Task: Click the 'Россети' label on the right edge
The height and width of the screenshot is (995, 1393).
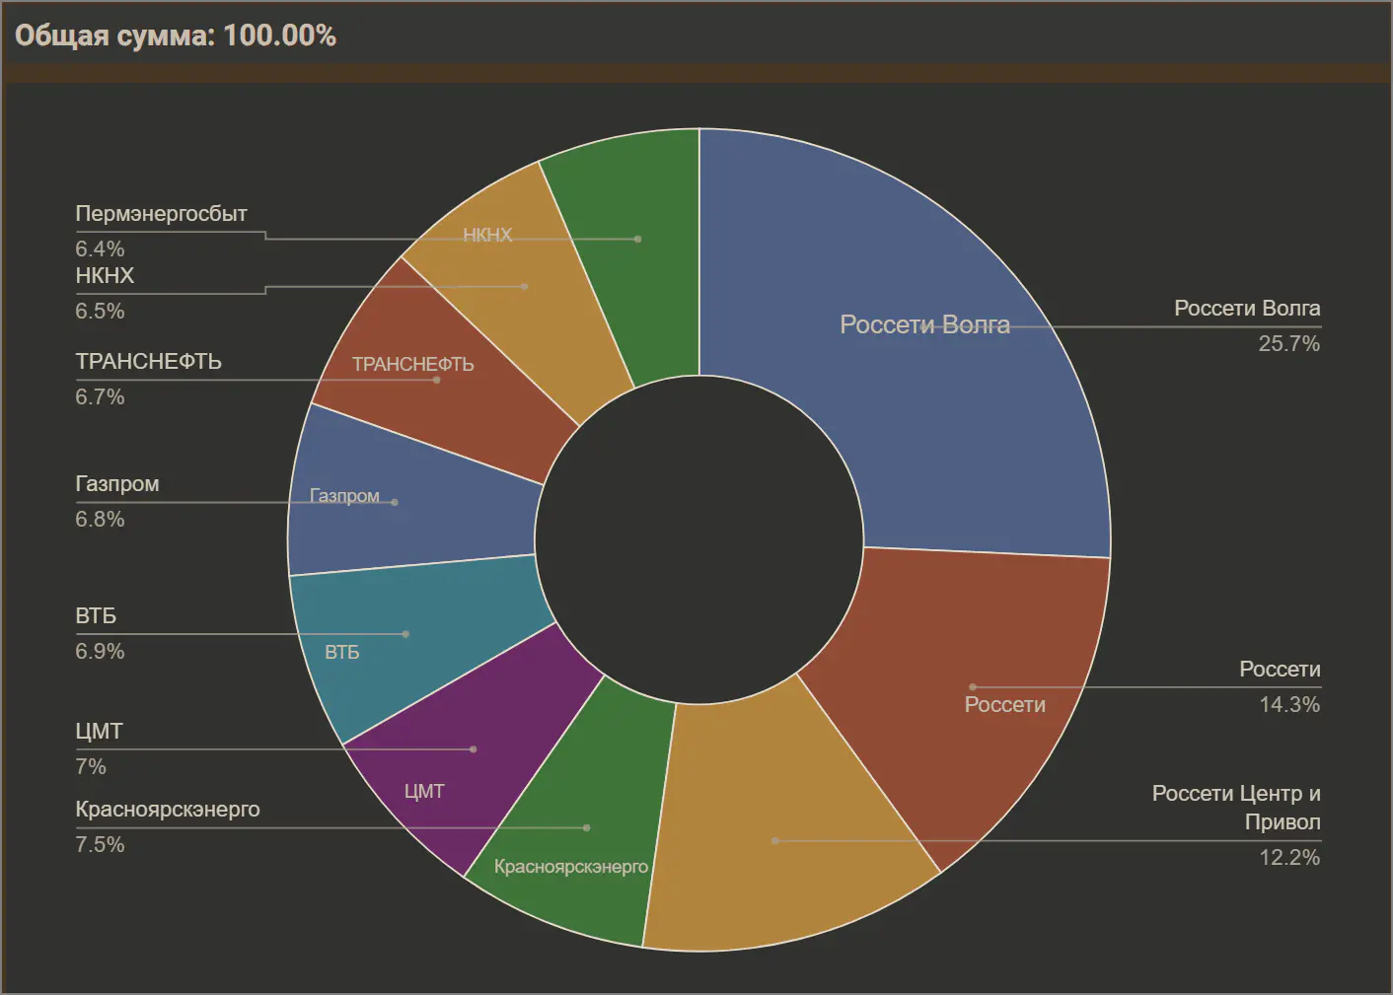Action: (1280, 670)
